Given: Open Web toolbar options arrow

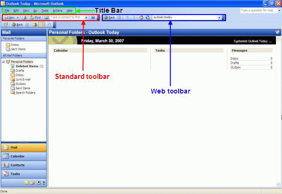Looking at the screenshot, I should coord(224,18).
